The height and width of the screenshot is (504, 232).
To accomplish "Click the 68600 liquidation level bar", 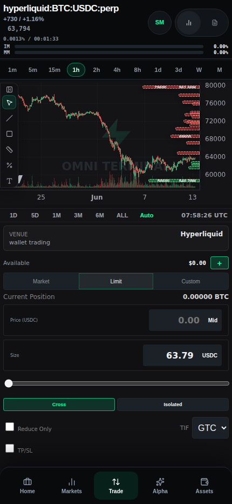I will point(185,136).
